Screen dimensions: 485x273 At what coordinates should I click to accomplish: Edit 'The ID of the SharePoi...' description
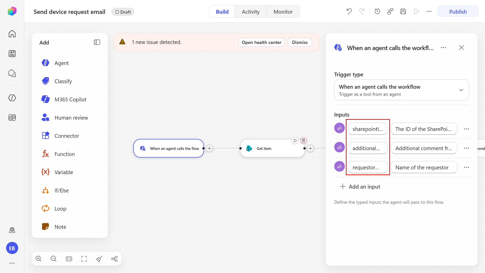point(424,129)
